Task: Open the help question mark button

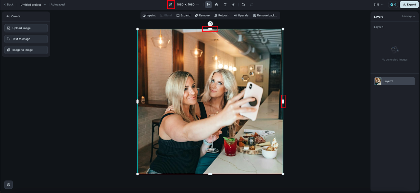Action: tap(9, 185)
